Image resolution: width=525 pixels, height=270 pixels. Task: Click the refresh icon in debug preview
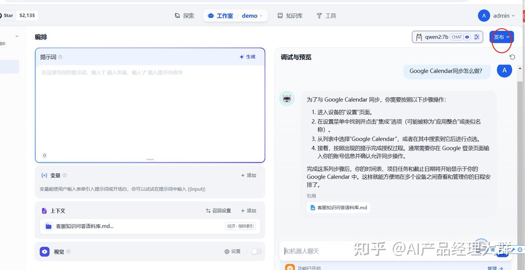[512, 57]
